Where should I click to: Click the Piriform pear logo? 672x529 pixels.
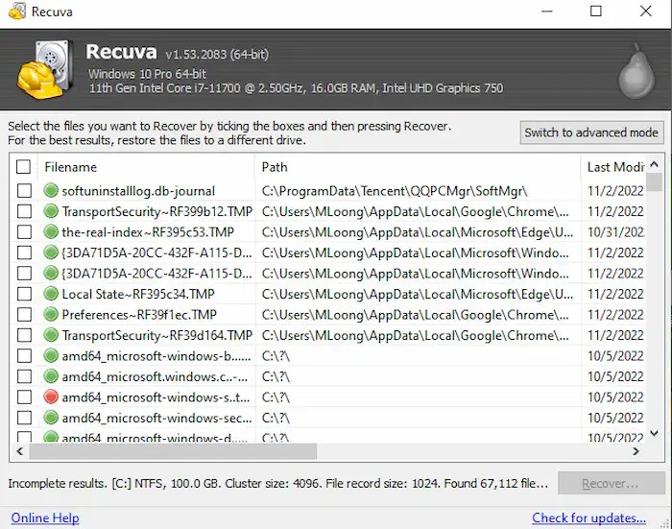[x=636, y=71]
